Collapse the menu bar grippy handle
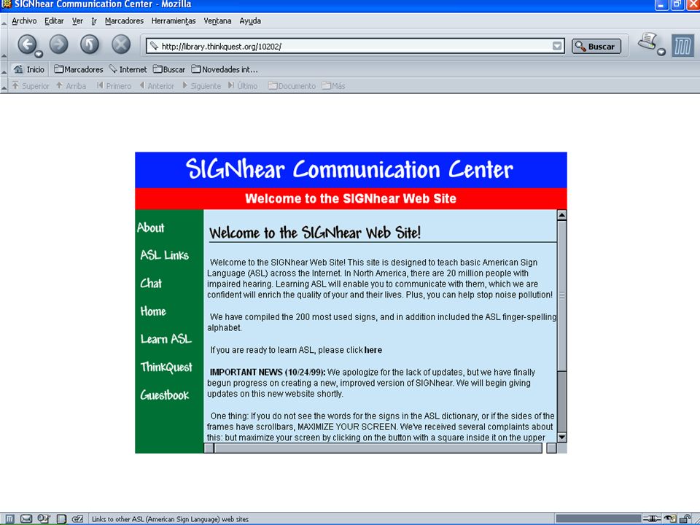 point(4,21)
